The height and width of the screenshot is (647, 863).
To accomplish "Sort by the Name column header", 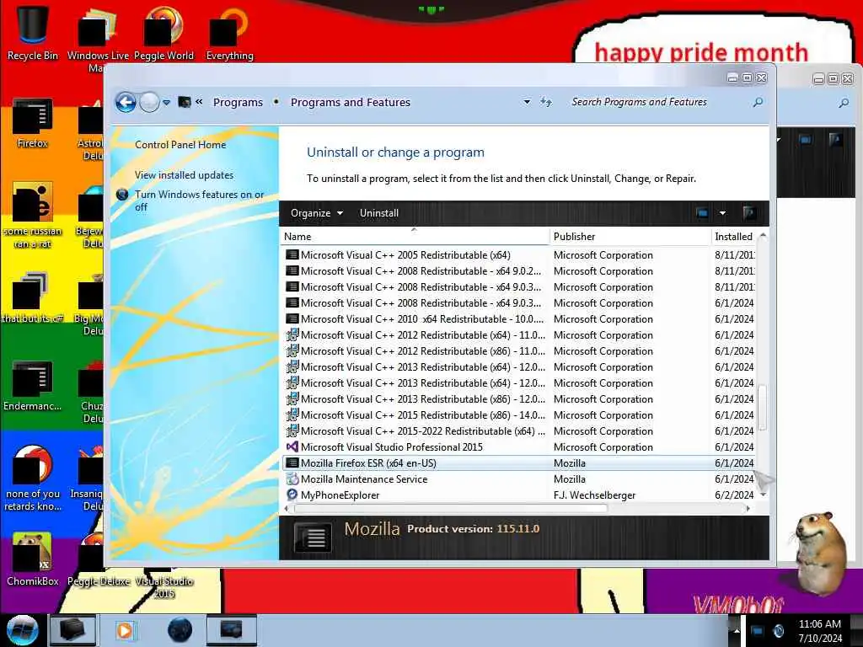I will (x=415, y=237).
